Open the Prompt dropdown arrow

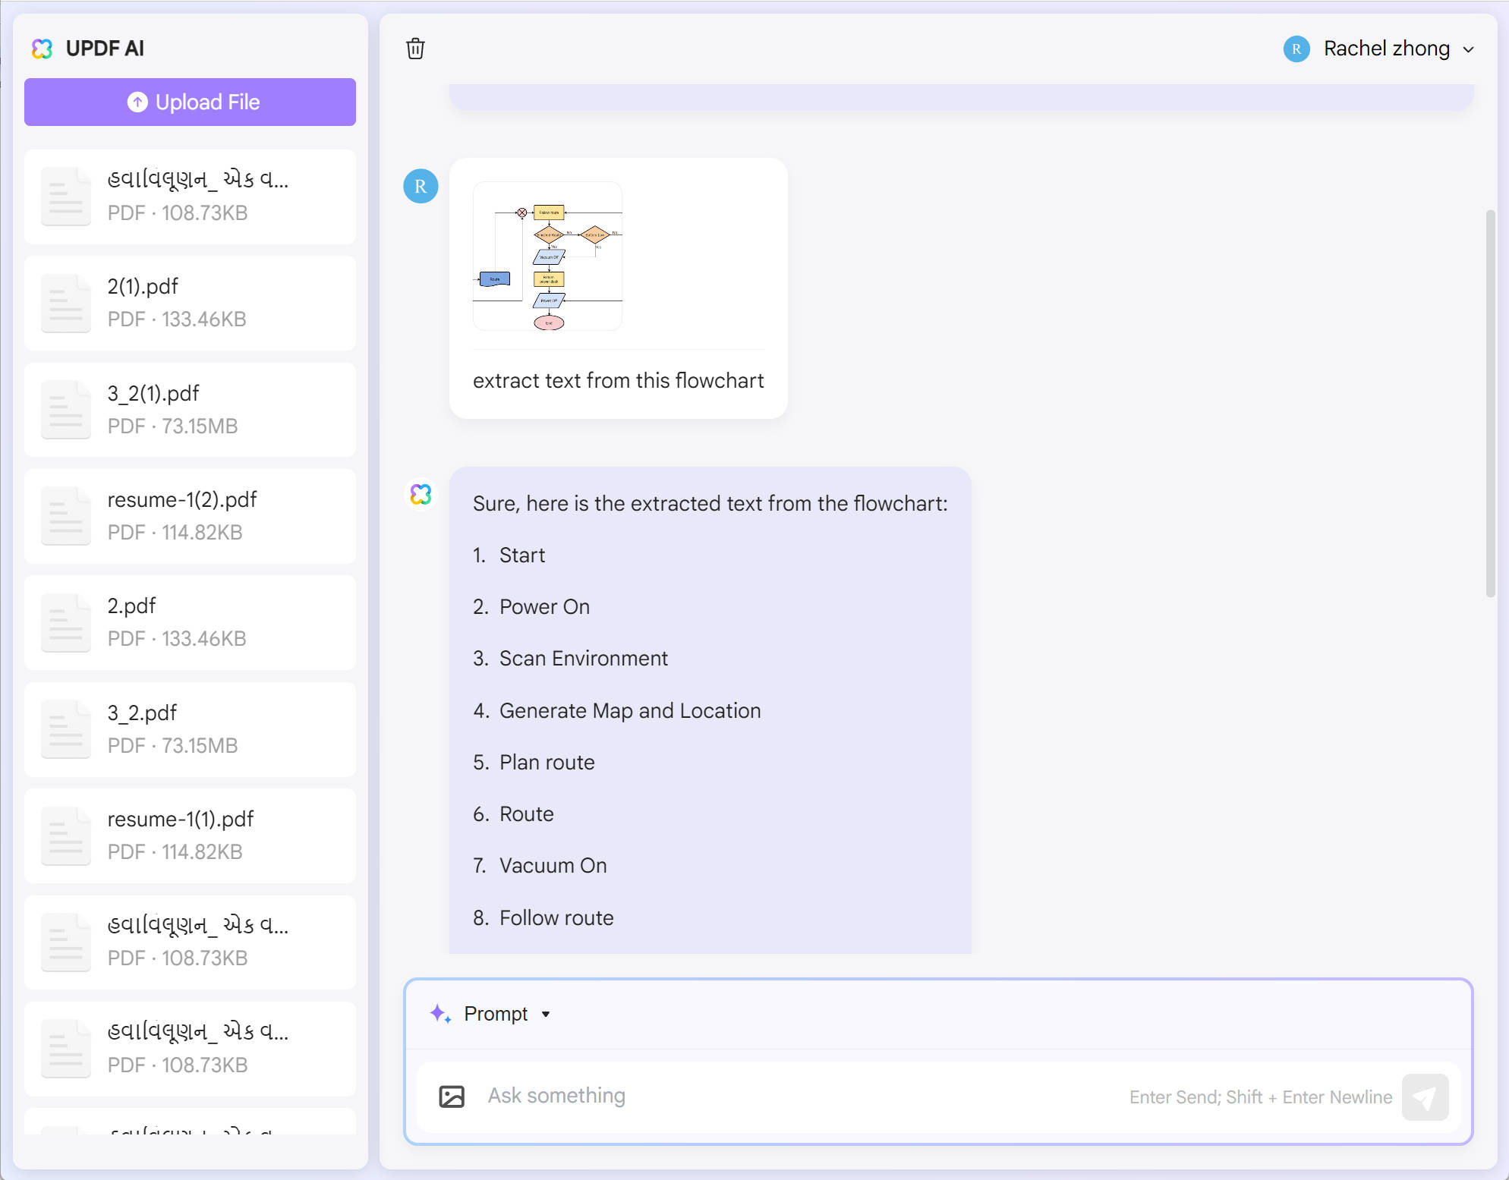click(546, 1015)
